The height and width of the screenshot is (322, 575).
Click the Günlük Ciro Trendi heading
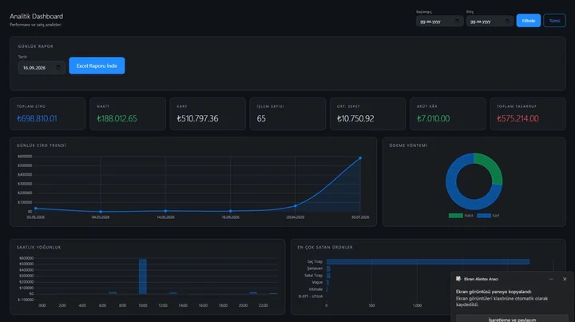pyautogui.click(x=41, y=145)
